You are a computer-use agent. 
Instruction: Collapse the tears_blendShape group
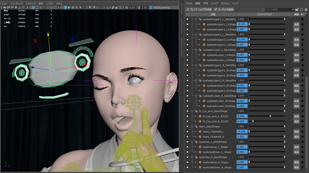192,126
